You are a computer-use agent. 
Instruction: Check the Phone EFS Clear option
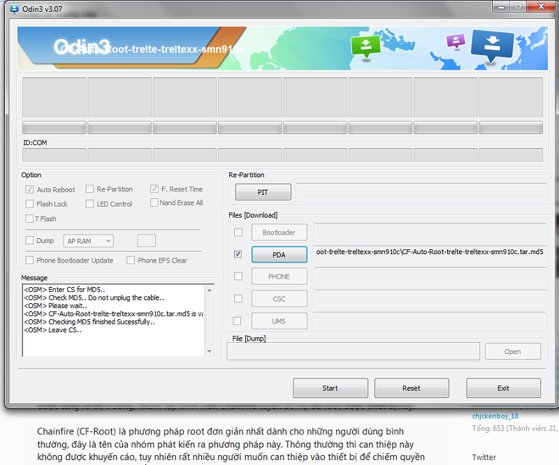(x=131, y=260)
